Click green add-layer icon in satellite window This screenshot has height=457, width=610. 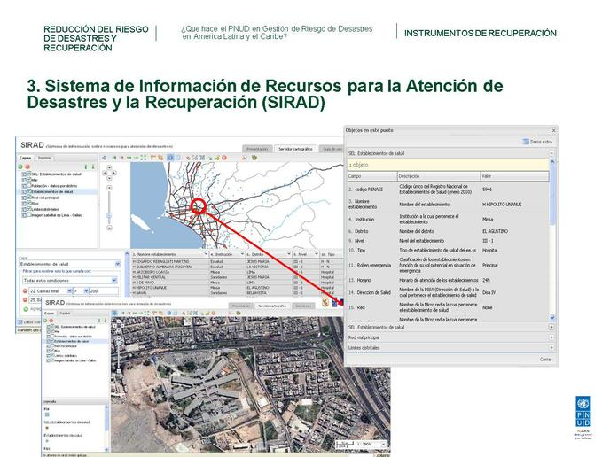pyautogui.click(x=44, y=321)
